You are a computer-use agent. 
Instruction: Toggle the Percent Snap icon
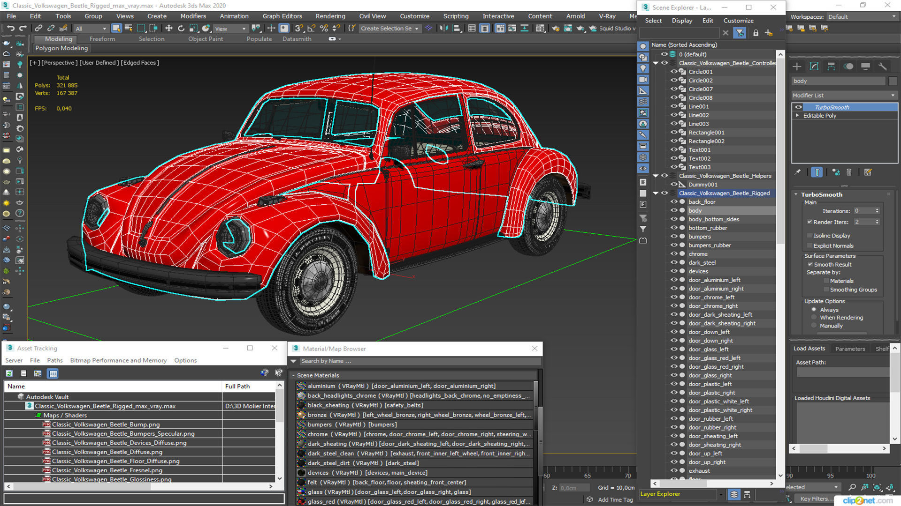[324, 29]
